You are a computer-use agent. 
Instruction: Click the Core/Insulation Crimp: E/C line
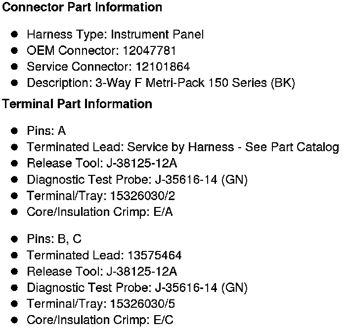pos(100,320)
